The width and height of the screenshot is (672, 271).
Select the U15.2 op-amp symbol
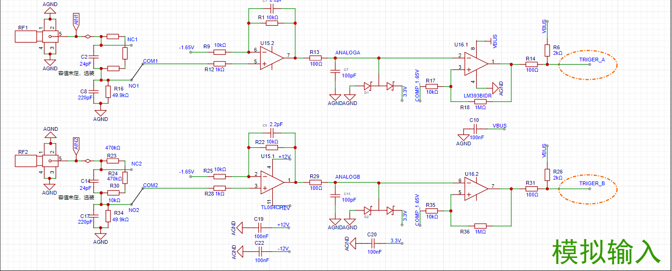coord(271,57)
